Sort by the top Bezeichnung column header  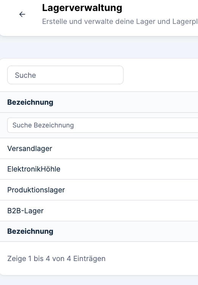pyautogui.click(x=30, y=102)
